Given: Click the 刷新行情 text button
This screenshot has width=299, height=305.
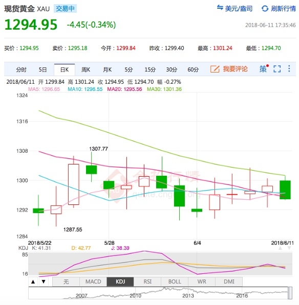Looking at the screenshot, I should 284,9.
